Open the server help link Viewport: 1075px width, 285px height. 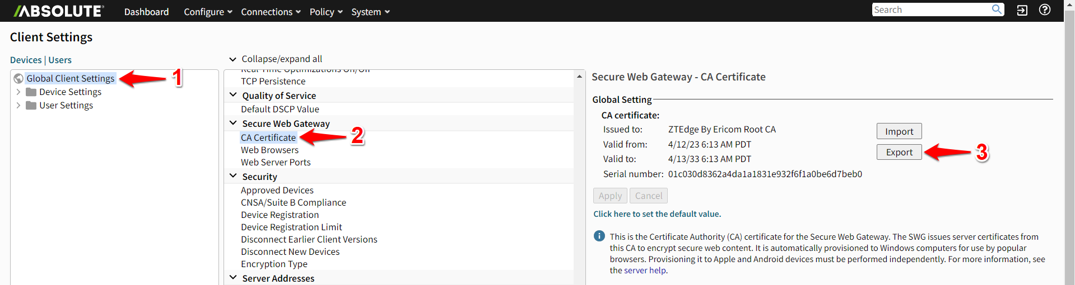pyautogui.click(x=645, y=270)
